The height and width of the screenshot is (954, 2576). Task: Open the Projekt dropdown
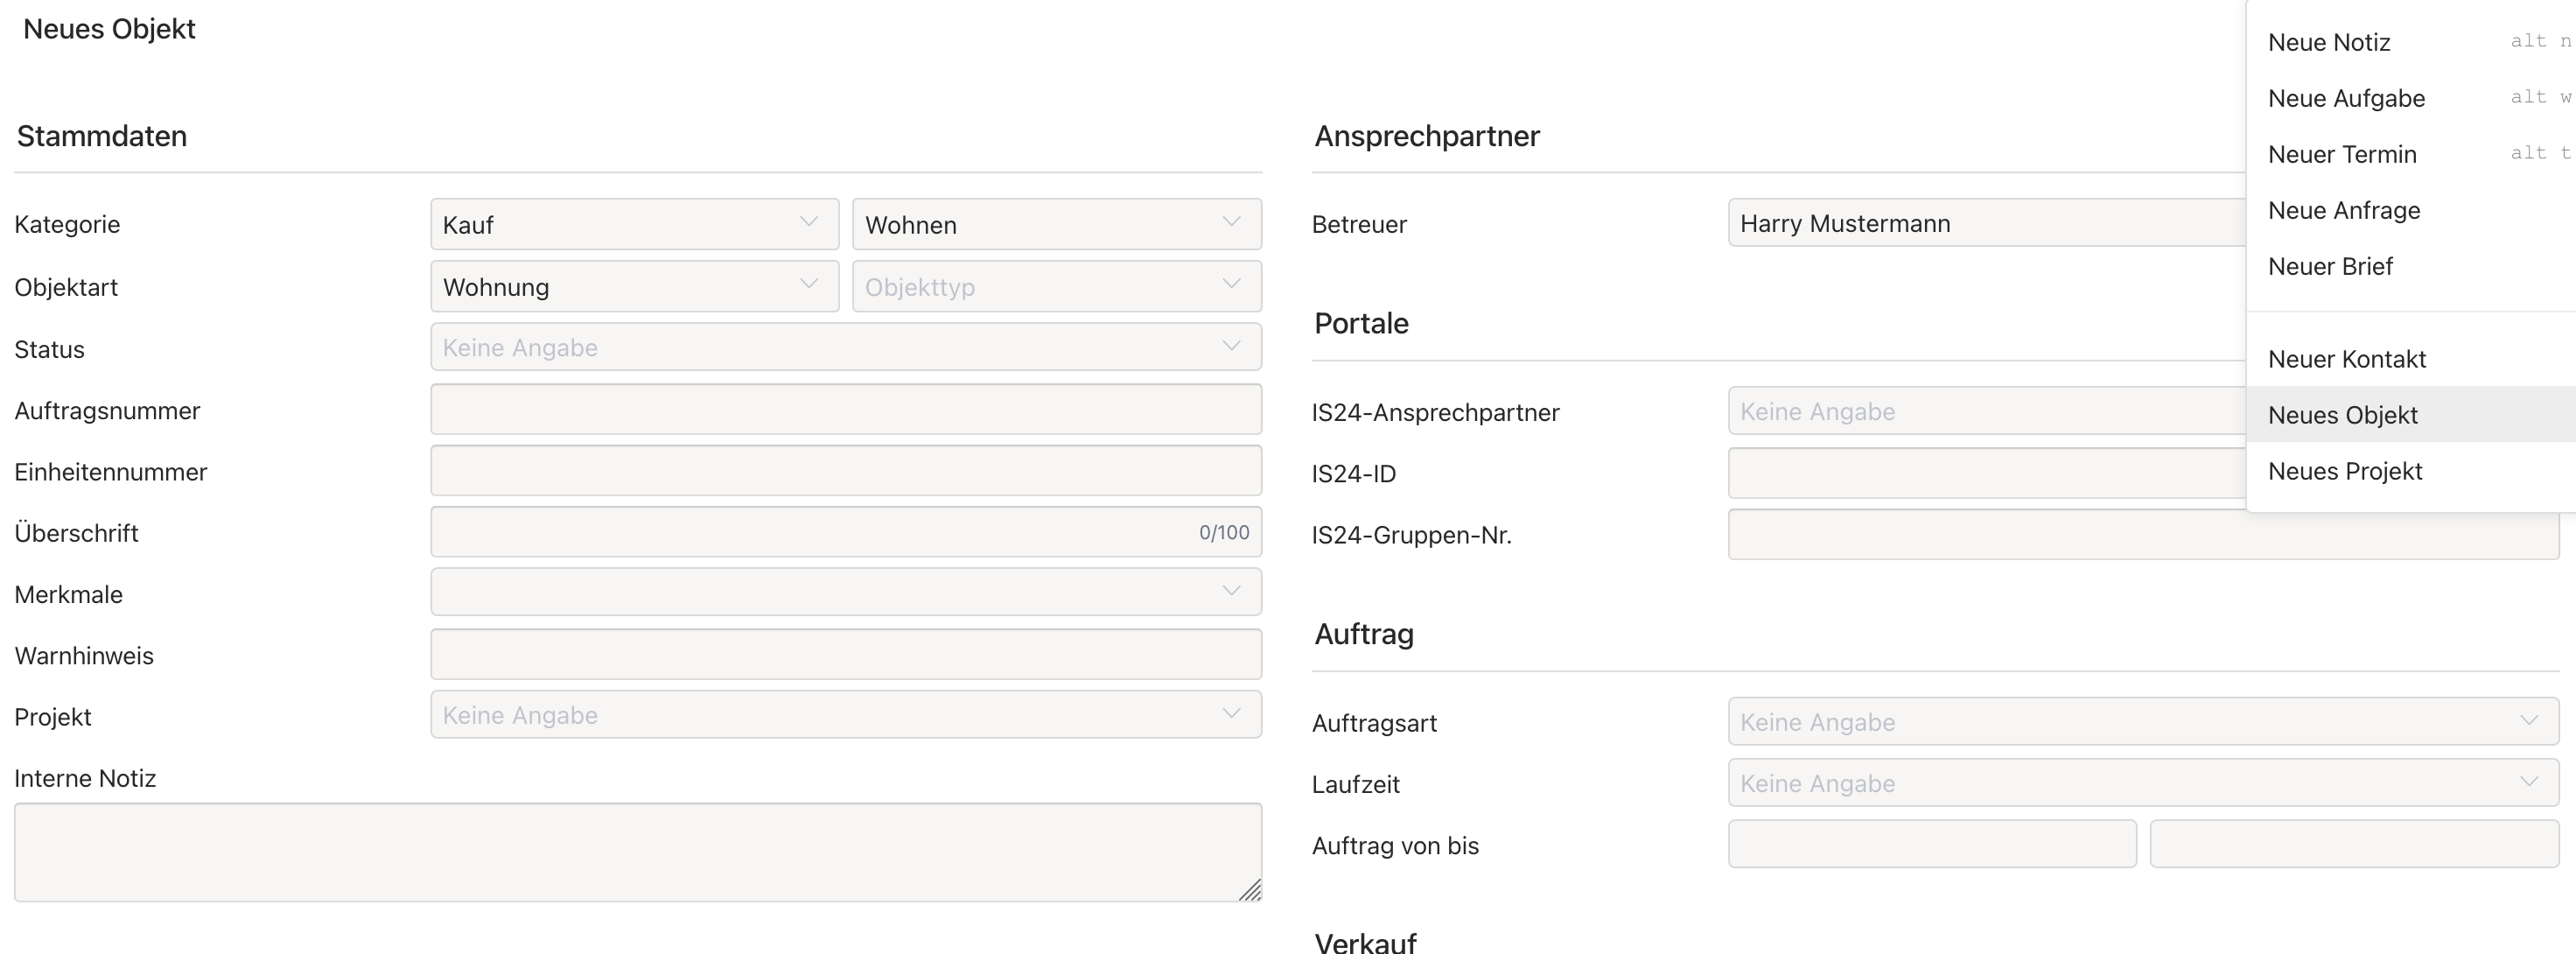tap(846, 715)
